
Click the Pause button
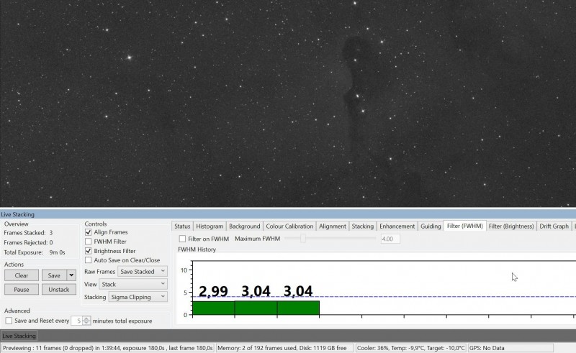22,290
